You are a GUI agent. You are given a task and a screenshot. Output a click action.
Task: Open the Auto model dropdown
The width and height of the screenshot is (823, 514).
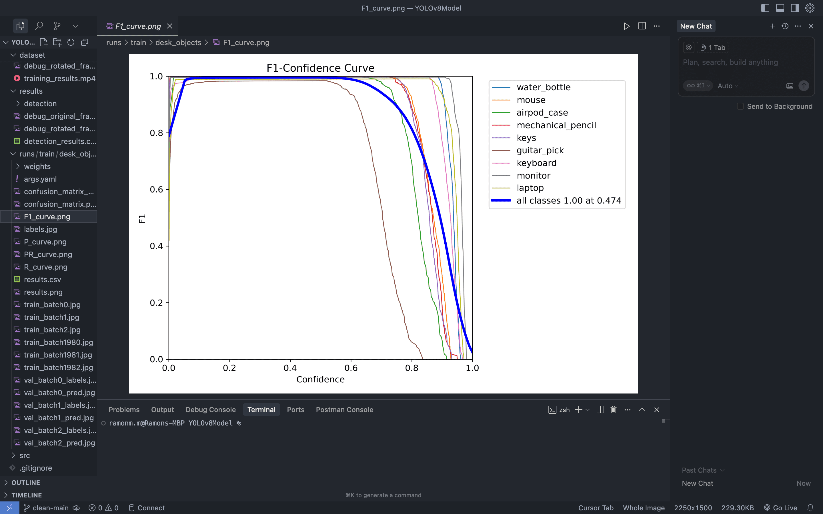pos(728,86)
